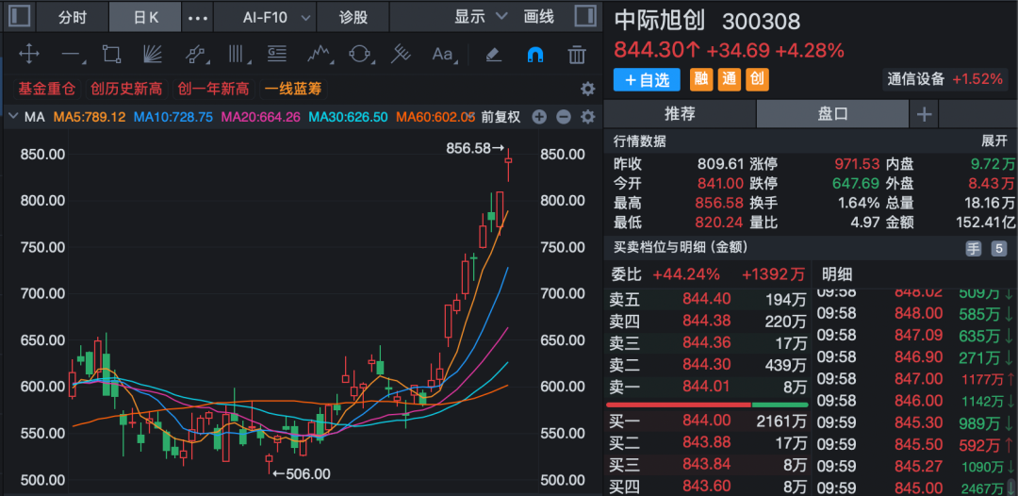
Task: Click the MA5 orange indicator label
Action: (90, 117)
